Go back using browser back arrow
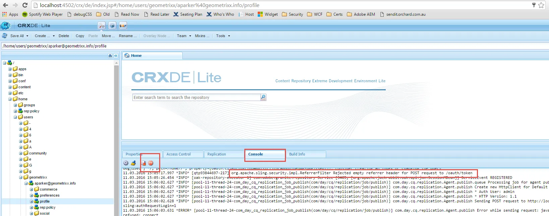 pyautogui.click(x=6, y=5)
